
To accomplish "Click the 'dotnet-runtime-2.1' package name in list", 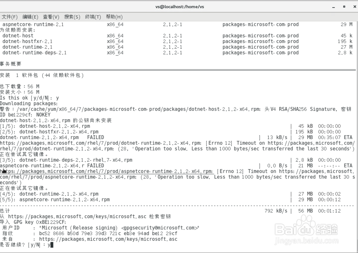I will tap(28, 47).
